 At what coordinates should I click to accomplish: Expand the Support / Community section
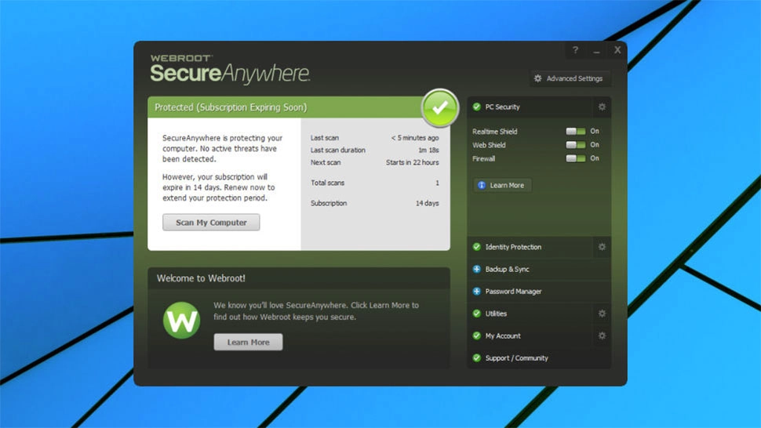click(x=539, y=358)
